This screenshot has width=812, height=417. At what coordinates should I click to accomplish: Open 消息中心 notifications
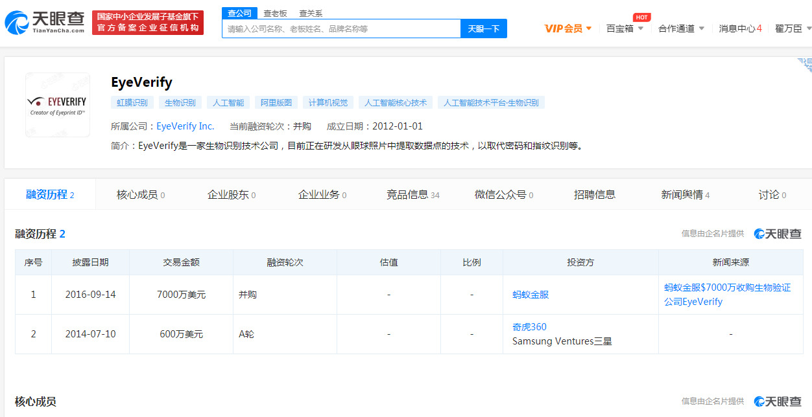(x=740, y=28)
